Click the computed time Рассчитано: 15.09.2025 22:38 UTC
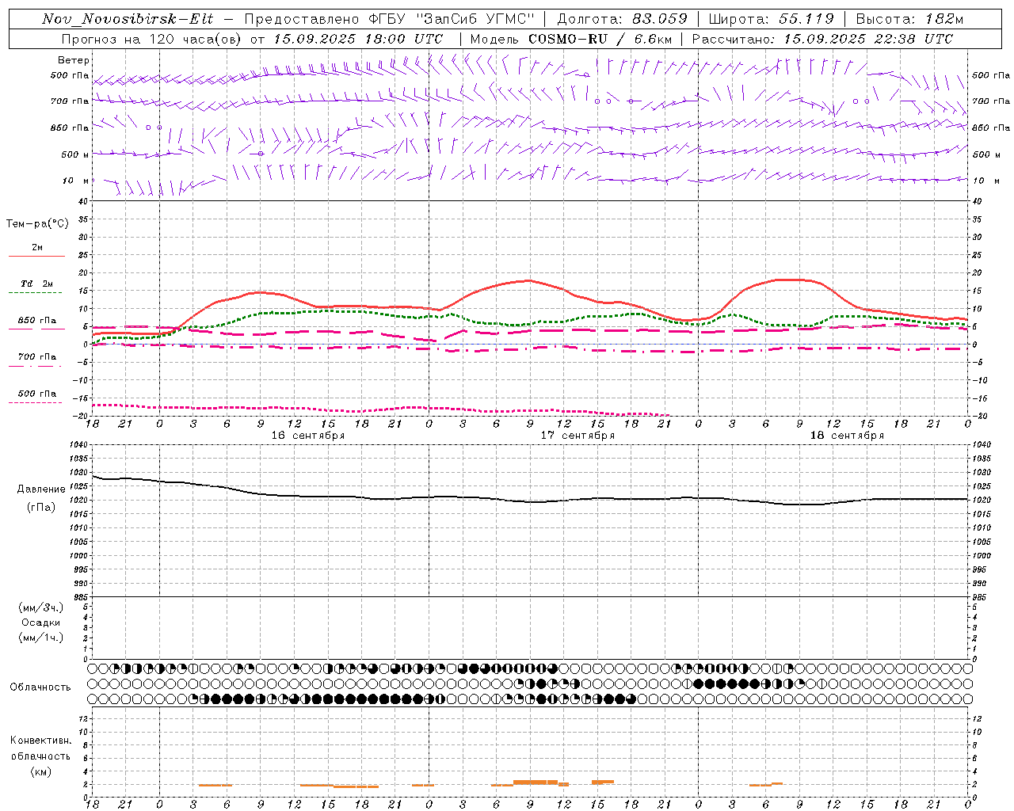The image size is (1014, 811). [822, 39]
